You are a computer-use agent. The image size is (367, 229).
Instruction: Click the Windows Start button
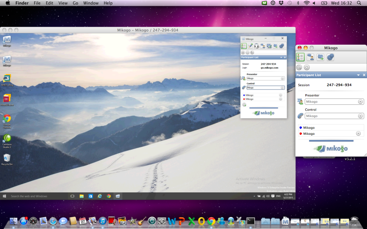tap(3, 196)
